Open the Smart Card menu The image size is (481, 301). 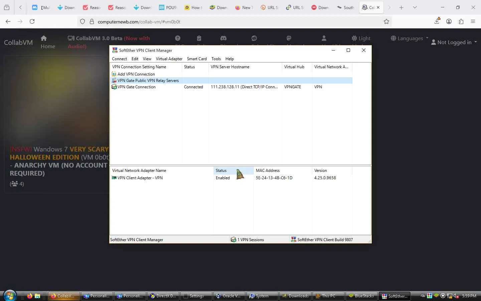tap(197, 59)
